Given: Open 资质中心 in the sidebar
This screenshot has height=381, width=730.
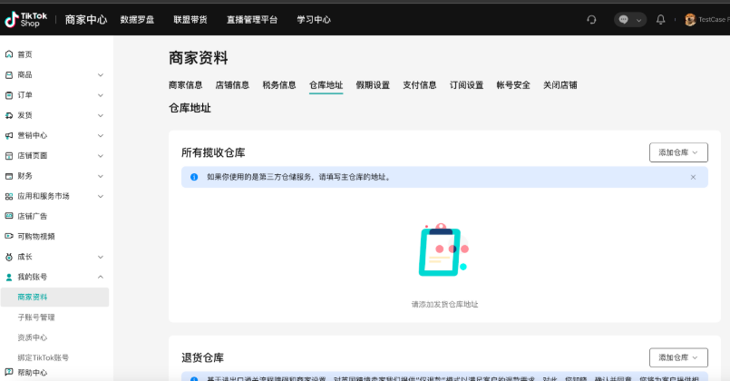Looking at the screenshot, I should [x=33, y=337].
